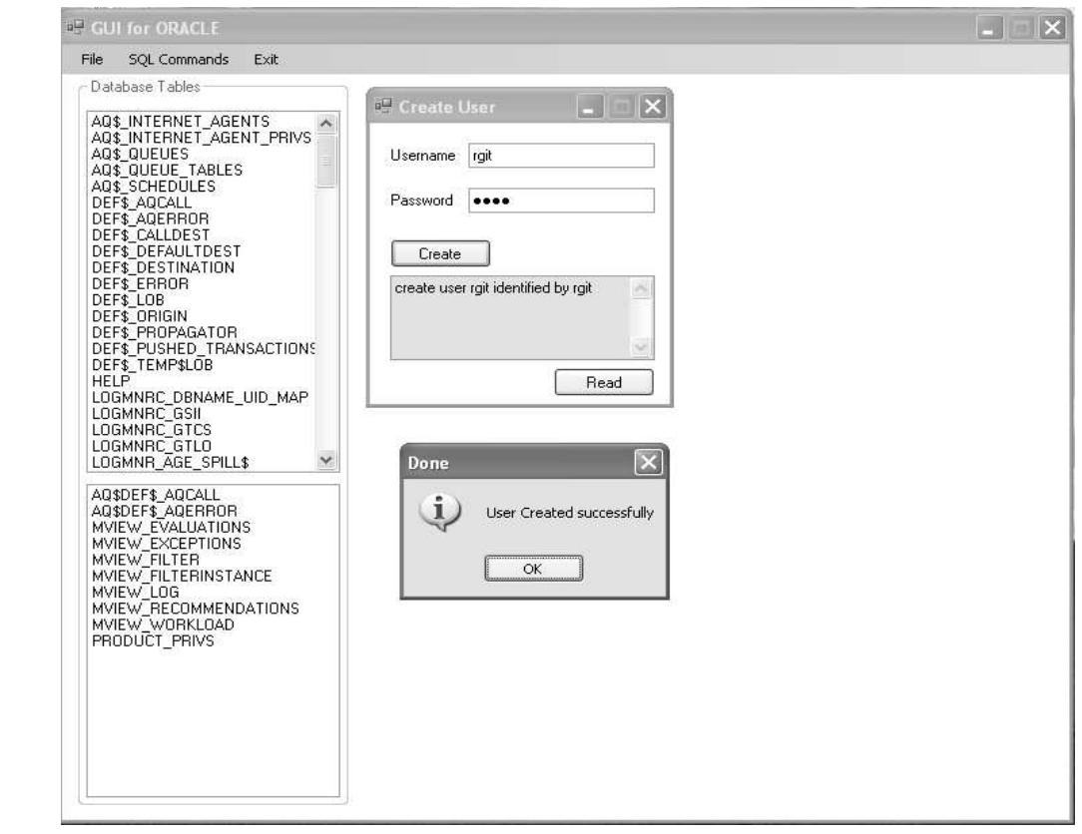This screenshot has height=834, width=1082.
Task: Select LOGMNR_AGE_SPILL$ table
Action: (x=171, y=462)
